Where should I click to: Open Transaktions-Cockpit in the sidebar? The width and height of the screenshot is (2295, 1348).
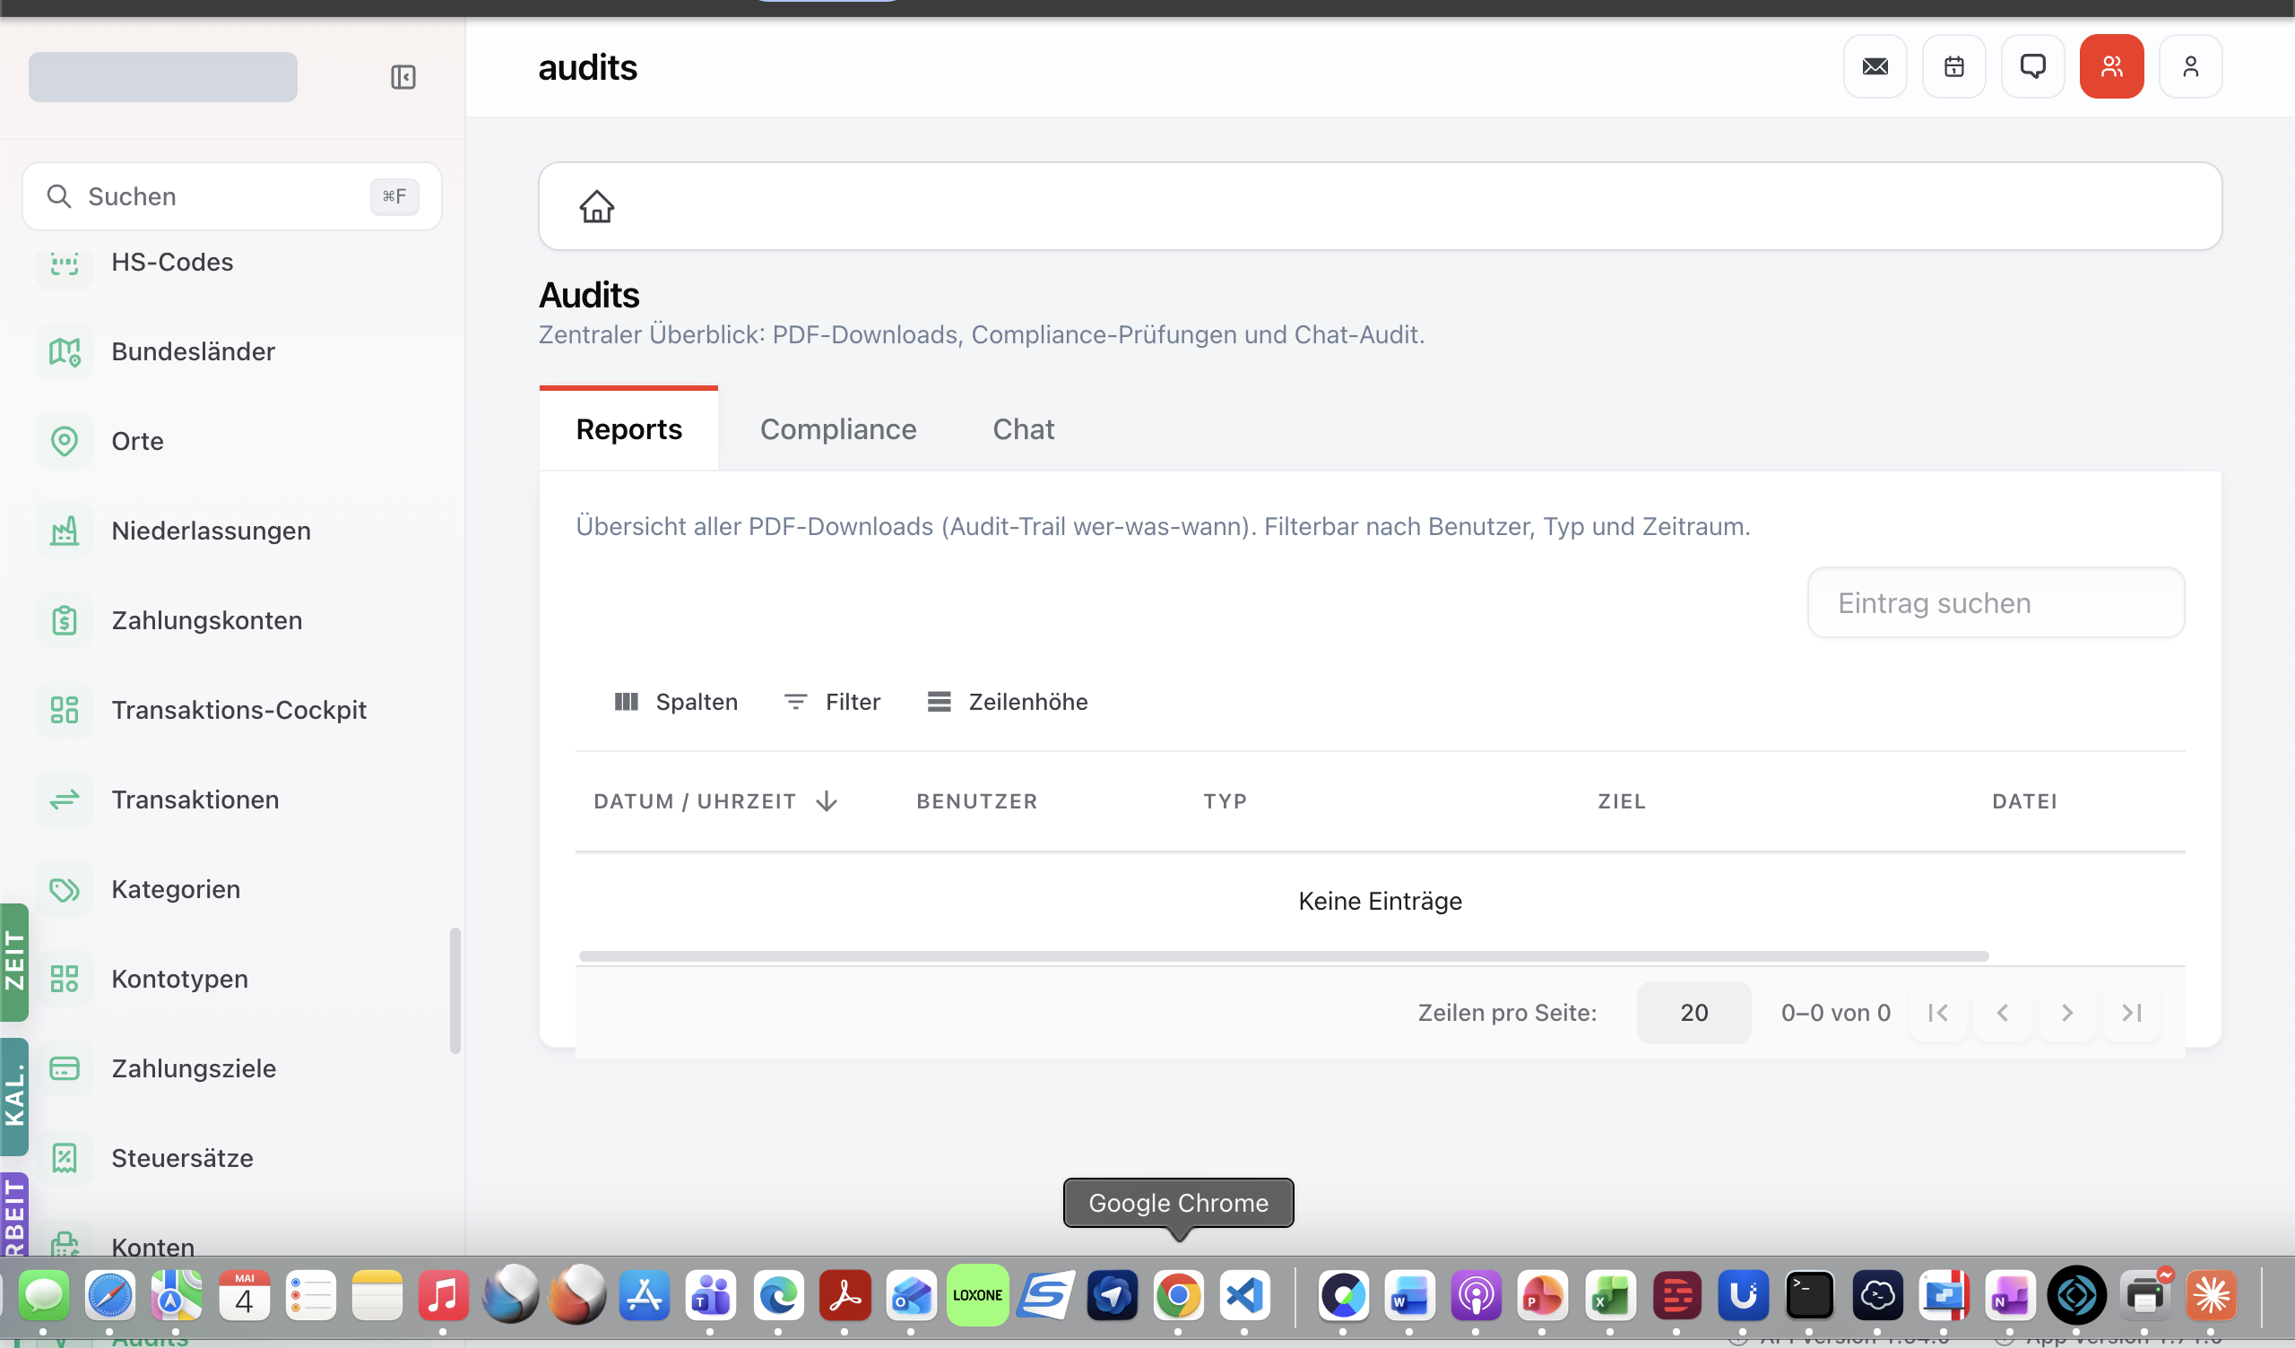click(x=238, y=710)
